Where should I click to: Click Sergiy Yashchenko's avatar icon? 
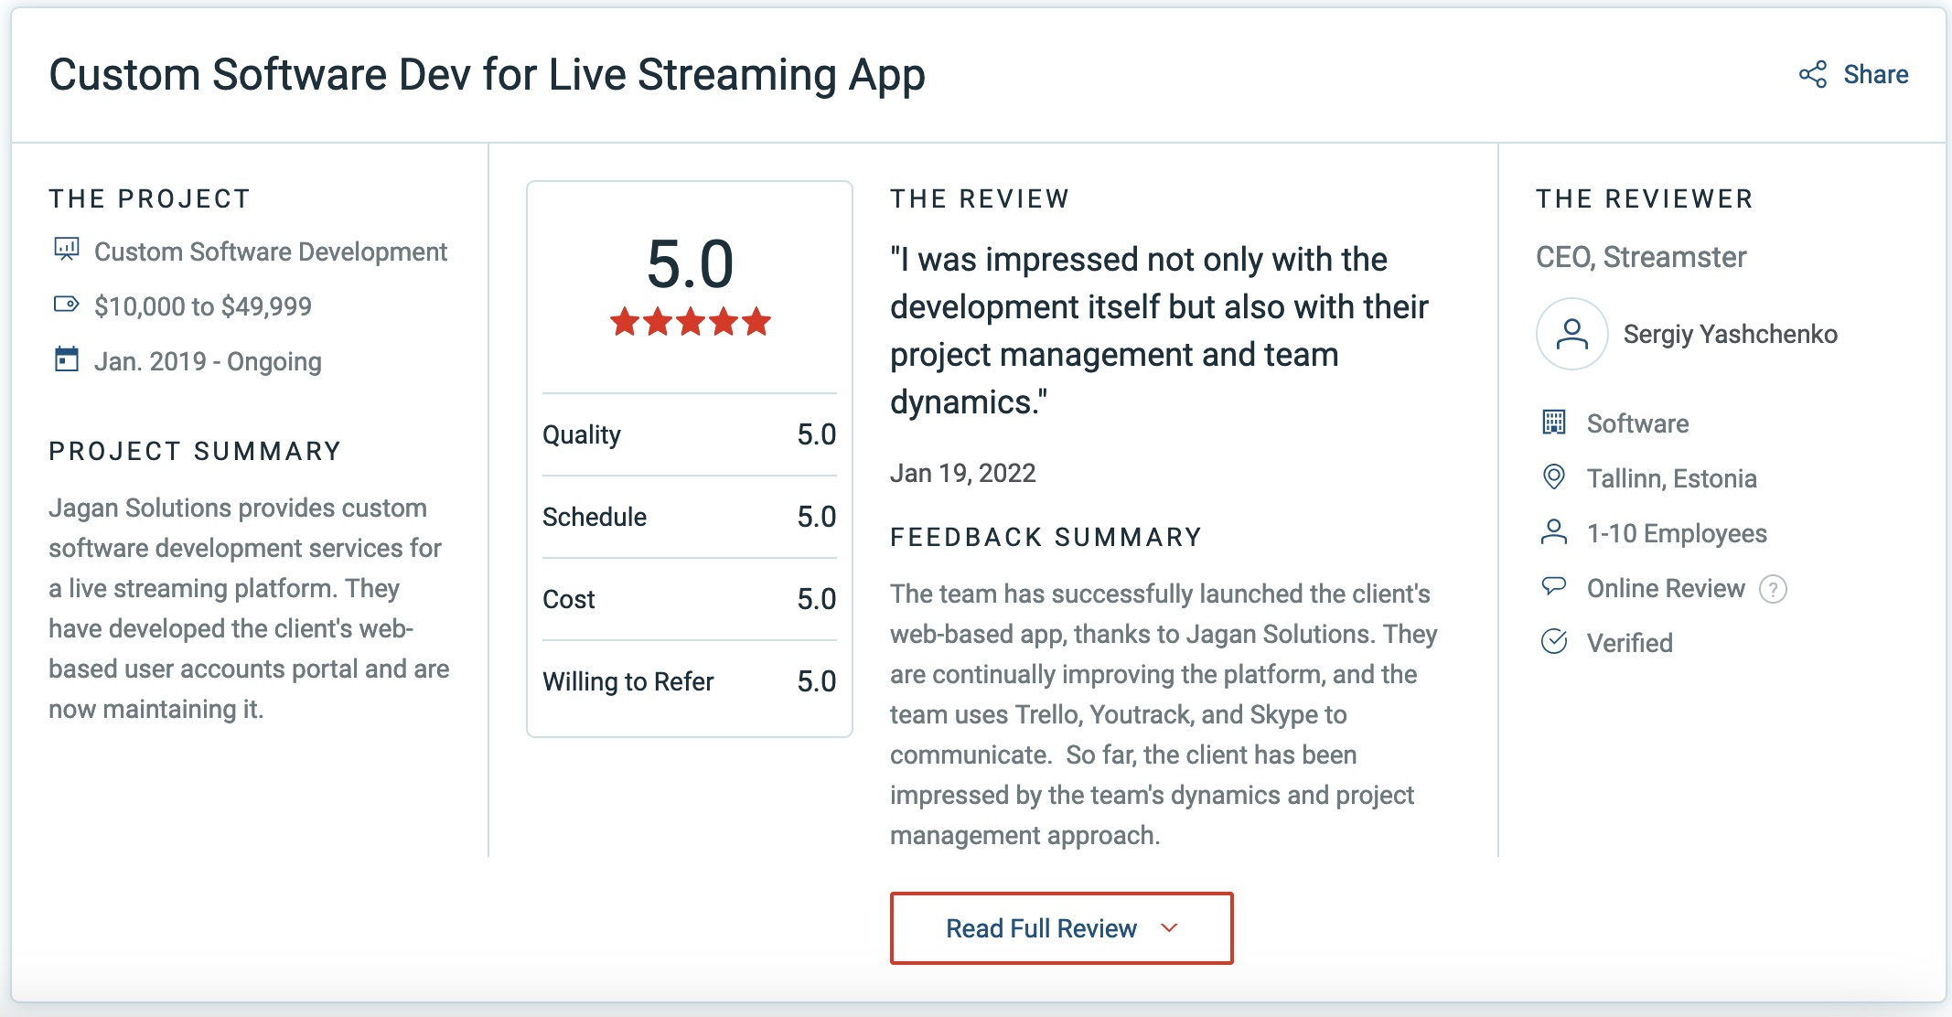1571,334
